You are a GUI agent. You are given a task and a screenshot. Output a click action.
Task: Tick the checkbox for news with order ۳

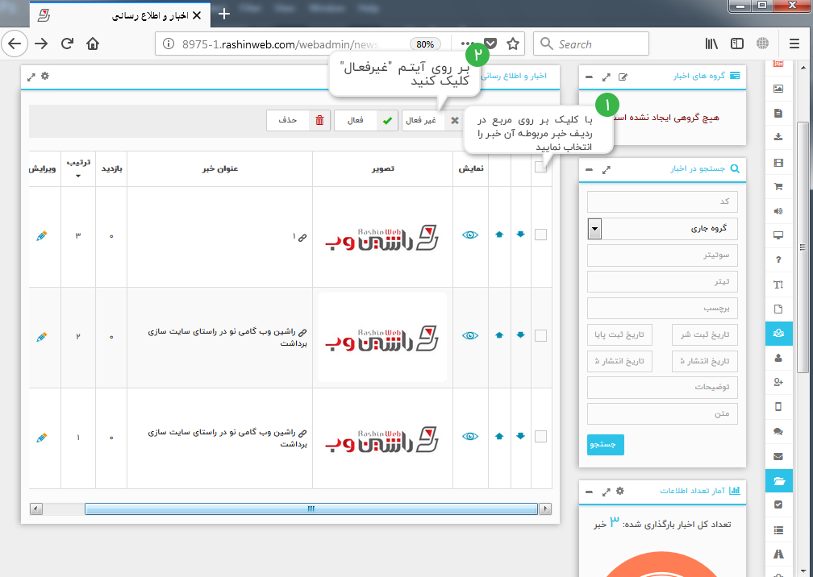540,235
